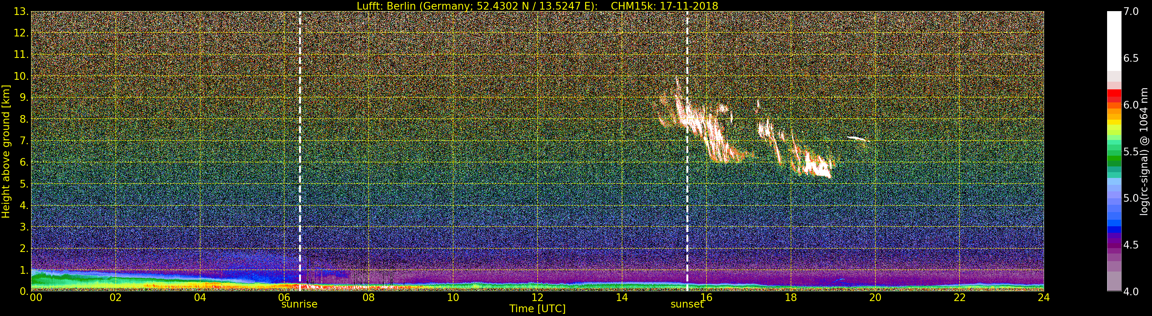The image size is (1152, 316).
Task: Click the sunset label below the time axis
Action: click(x=687, y=304)
